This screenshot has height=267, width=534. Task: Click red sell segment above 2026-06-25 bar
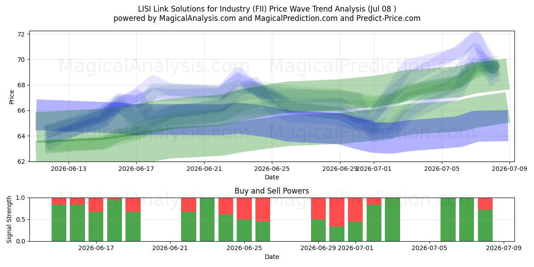click(244, 208)
